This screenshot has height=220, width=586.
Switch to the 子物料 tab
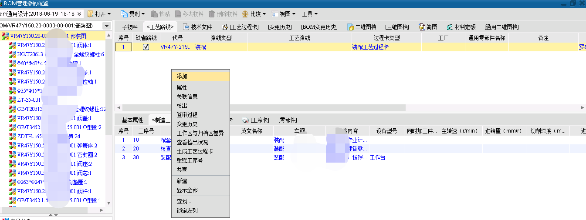[x=130, y=27]
